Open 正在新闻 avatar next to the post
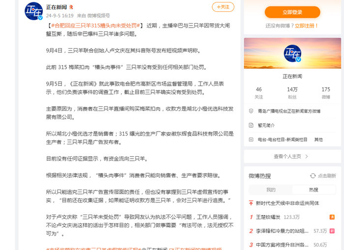This screenshot has height=250, width=344. (x=33, y=11)
